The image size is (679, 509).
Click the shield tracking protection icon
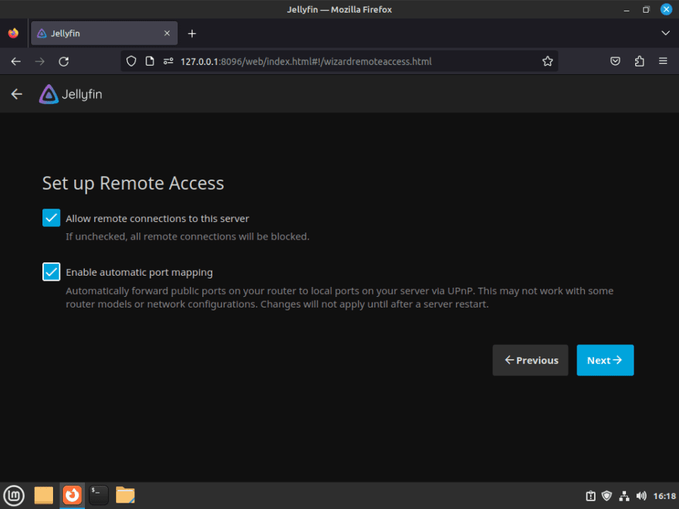(x=132, y=61)
